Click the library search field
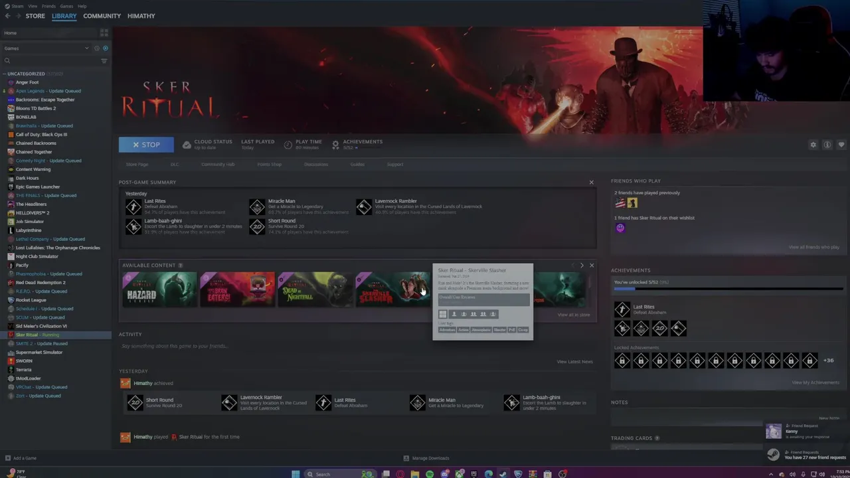 tap(50, 61)
